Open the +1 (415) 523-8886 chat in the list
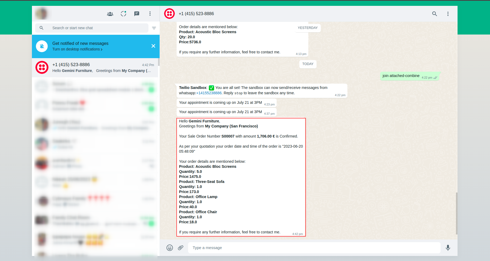This screenshot has height=261, width=490. click(x=95, y=68)
